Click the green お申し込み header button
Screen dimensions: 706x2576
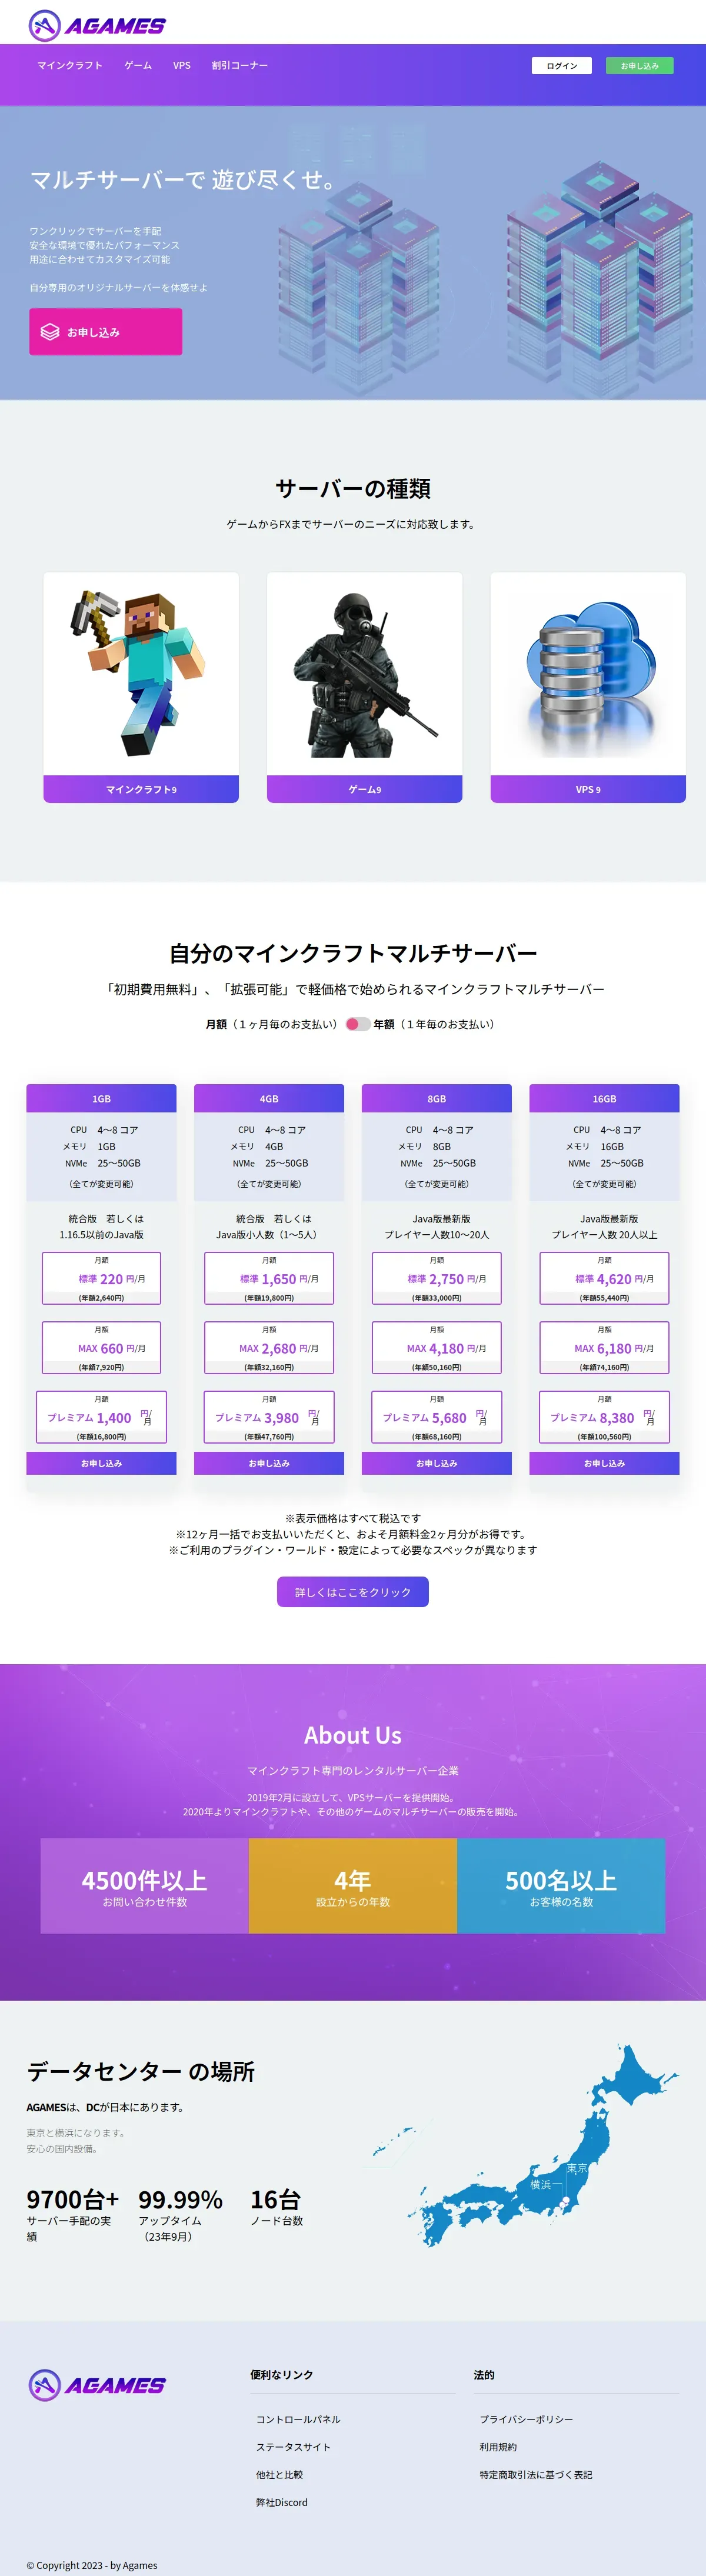coord(640,66)
